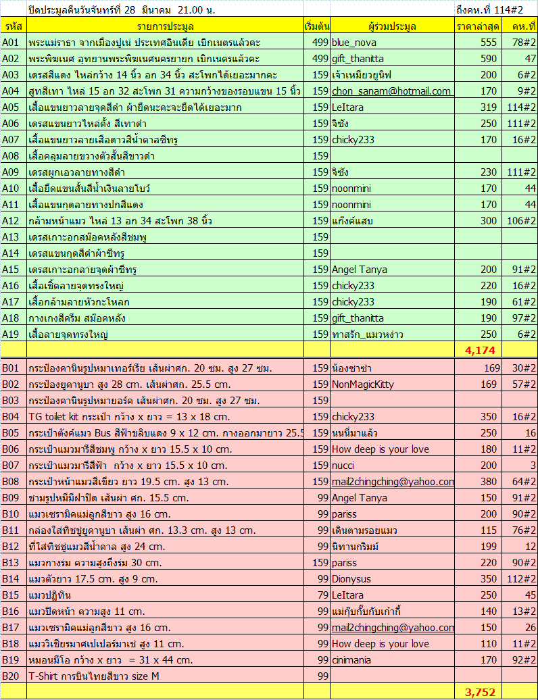538x700 pixels.
Task: Click the blue_nova bidder cell
Action: (392, 42)
